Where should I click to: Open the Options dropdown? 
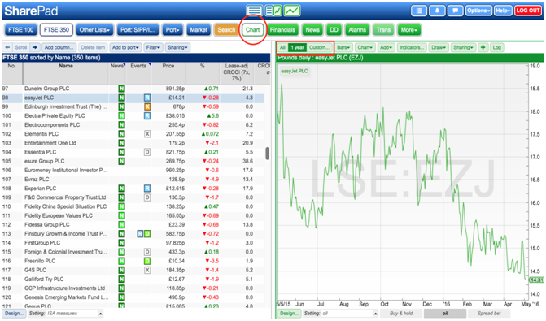pyautogui.click(x=478, y=11)
